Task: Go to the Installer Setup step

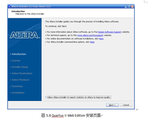Action: click(19, 67)
